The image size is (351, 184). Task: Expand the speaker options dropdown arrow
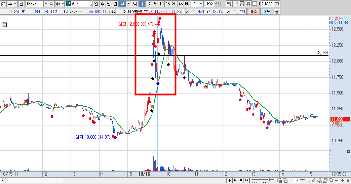[x=63, y=4]
